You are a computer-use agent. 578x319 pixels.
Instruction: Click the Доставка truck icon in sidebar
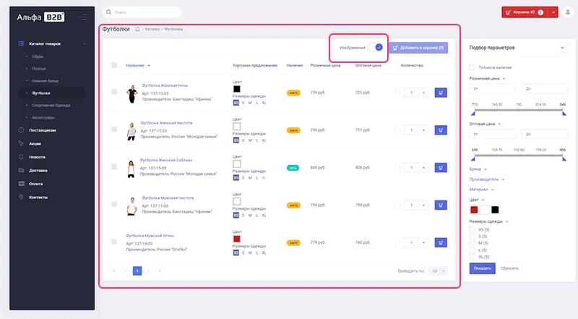coord(21,170)
